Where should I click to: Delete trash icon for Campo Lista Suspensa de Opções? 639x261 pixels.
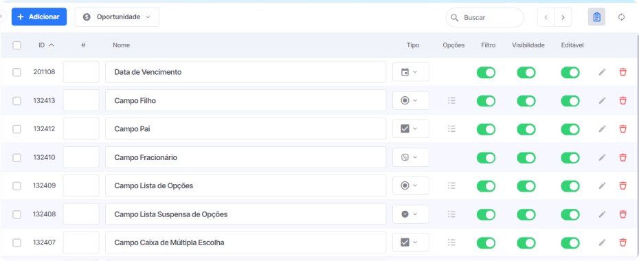click(623, 214)
